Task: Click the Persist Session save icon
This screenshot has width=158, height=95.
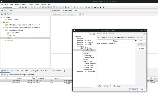Action: coord(23,7)
